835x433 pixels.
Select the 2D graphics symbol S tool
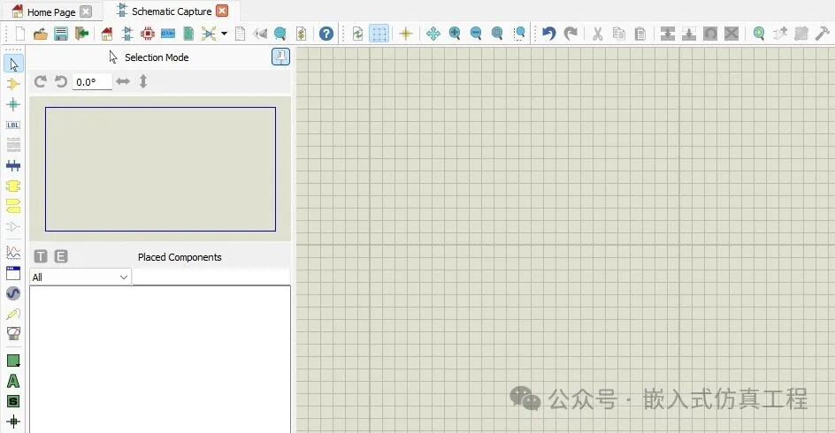pos(13,401)
